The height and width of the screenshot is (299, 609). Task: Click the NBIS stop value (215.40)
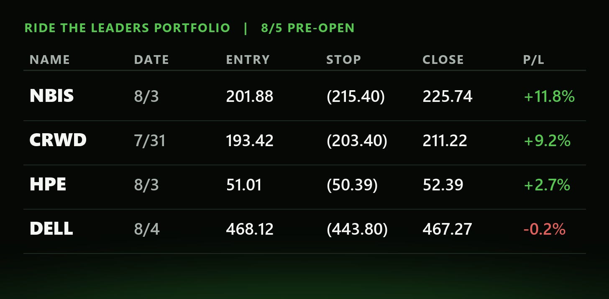(356, 96)
